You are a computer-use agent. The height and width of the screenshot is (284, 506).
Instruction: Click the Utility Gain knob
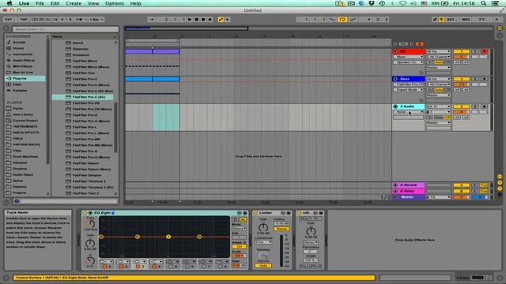(311, 231)
